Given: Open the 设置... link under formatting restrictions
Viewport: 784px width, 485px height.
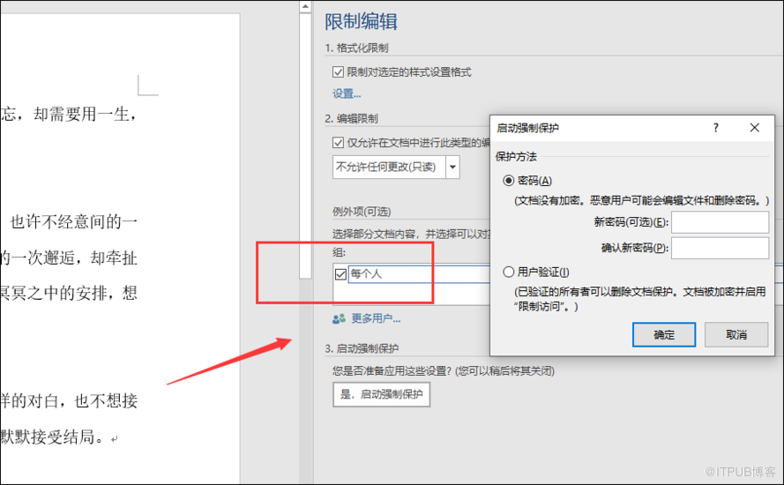Looking at the screenshot, I should coord(347,93).
